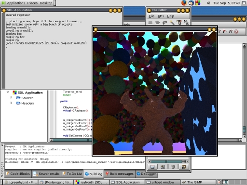
Task: Launch Firefox from the top panel
Action: tap(184, 3)
